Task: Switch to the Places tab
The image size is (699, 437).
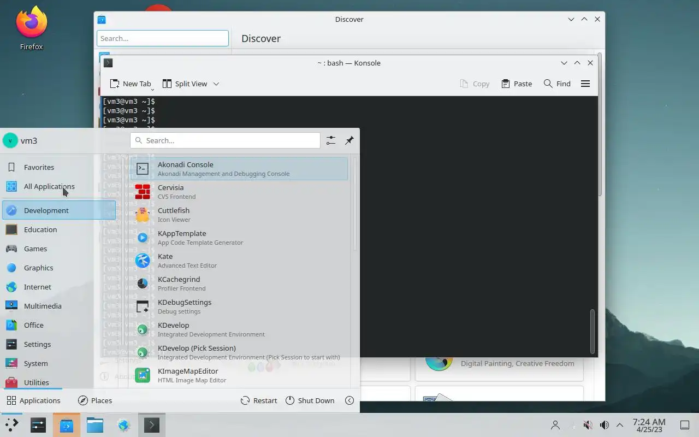Action: tap(95, 400)
